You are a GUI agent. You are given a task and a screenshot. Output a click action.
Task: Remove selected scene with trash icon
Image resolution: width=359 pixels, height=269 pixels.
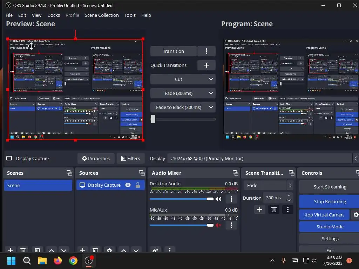click(23, 250)
